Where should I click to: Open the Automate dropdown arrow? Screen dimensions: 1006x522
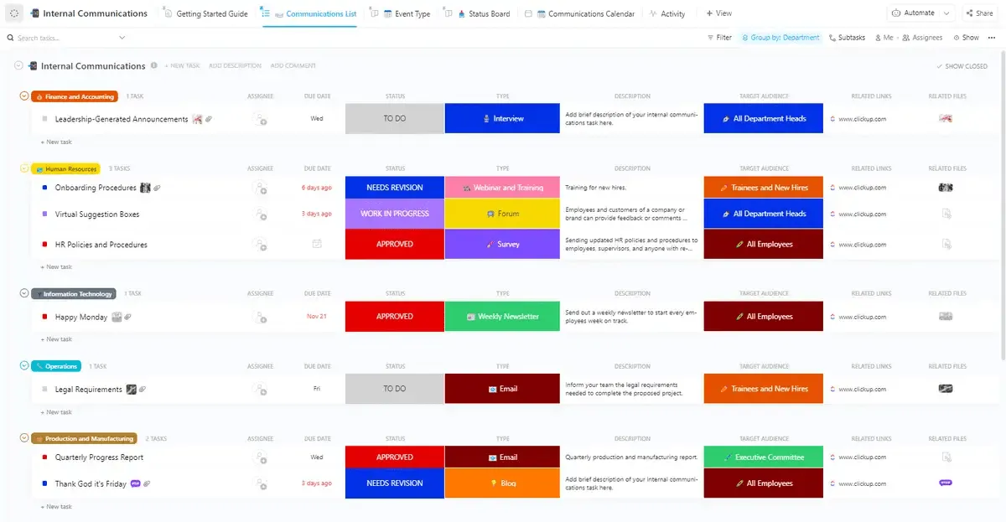(946, 13)
